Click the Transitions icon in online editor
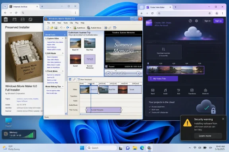This screenshot has height=152, width=229. 192,91
